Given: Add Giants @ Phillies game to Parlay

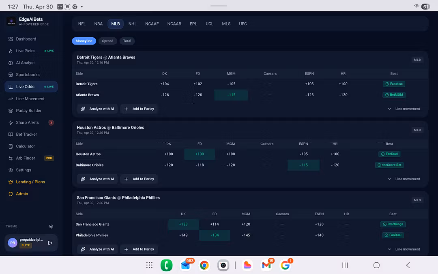Looking at the screenshot, I should (139, 249).
